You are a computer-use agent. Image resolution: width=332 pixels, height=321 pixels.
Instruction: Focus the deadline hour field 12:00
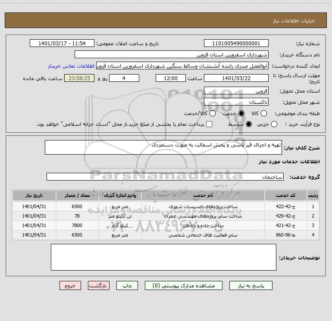[x=171, y=78]
